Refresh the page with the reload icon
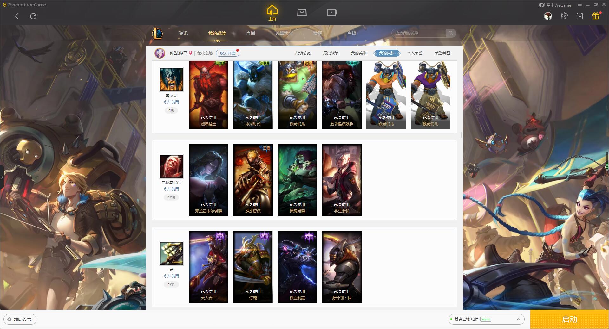The height and width of the screenshot is (329, 609). coord(33,16)
